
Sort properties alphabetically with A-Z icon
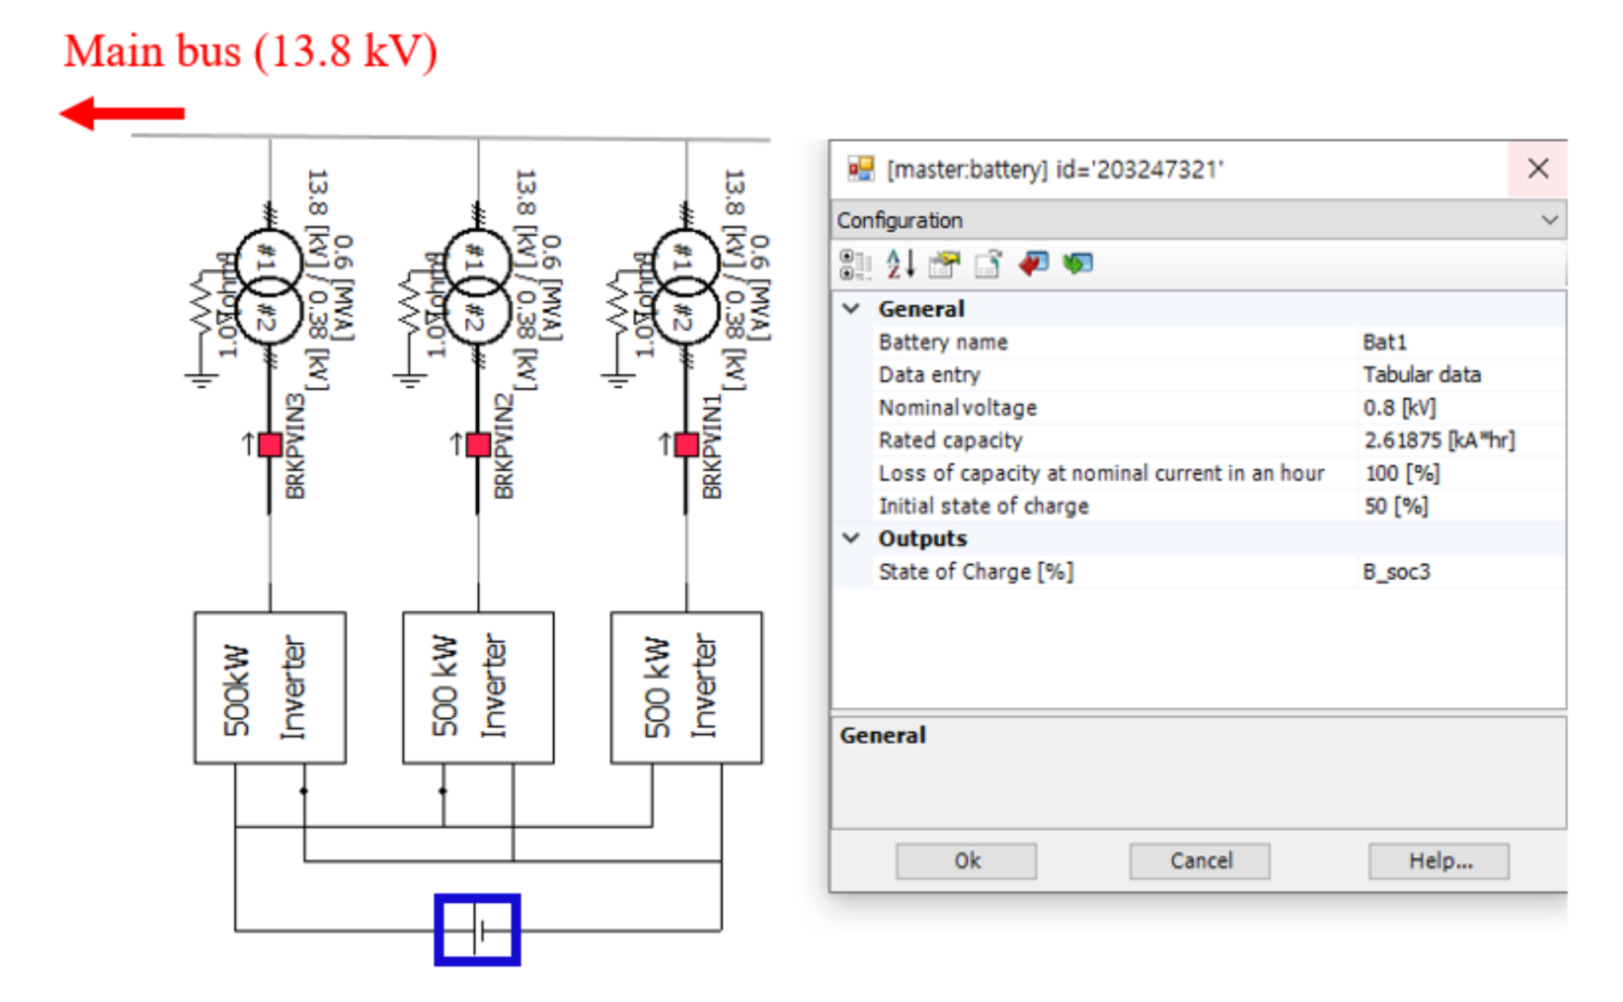point(900,264)
